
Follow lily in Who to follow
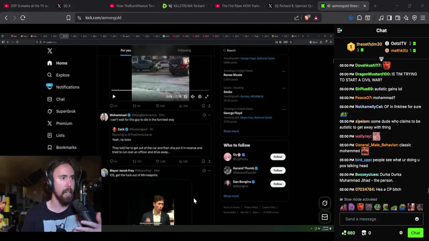point(278,157)
